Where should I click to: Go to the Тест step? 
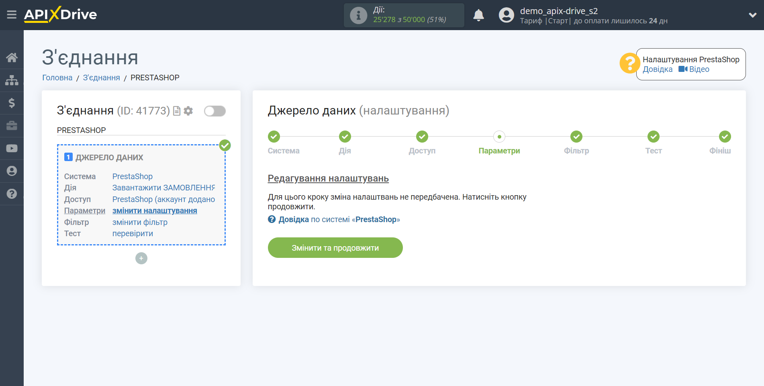click(x=654, y=137)
